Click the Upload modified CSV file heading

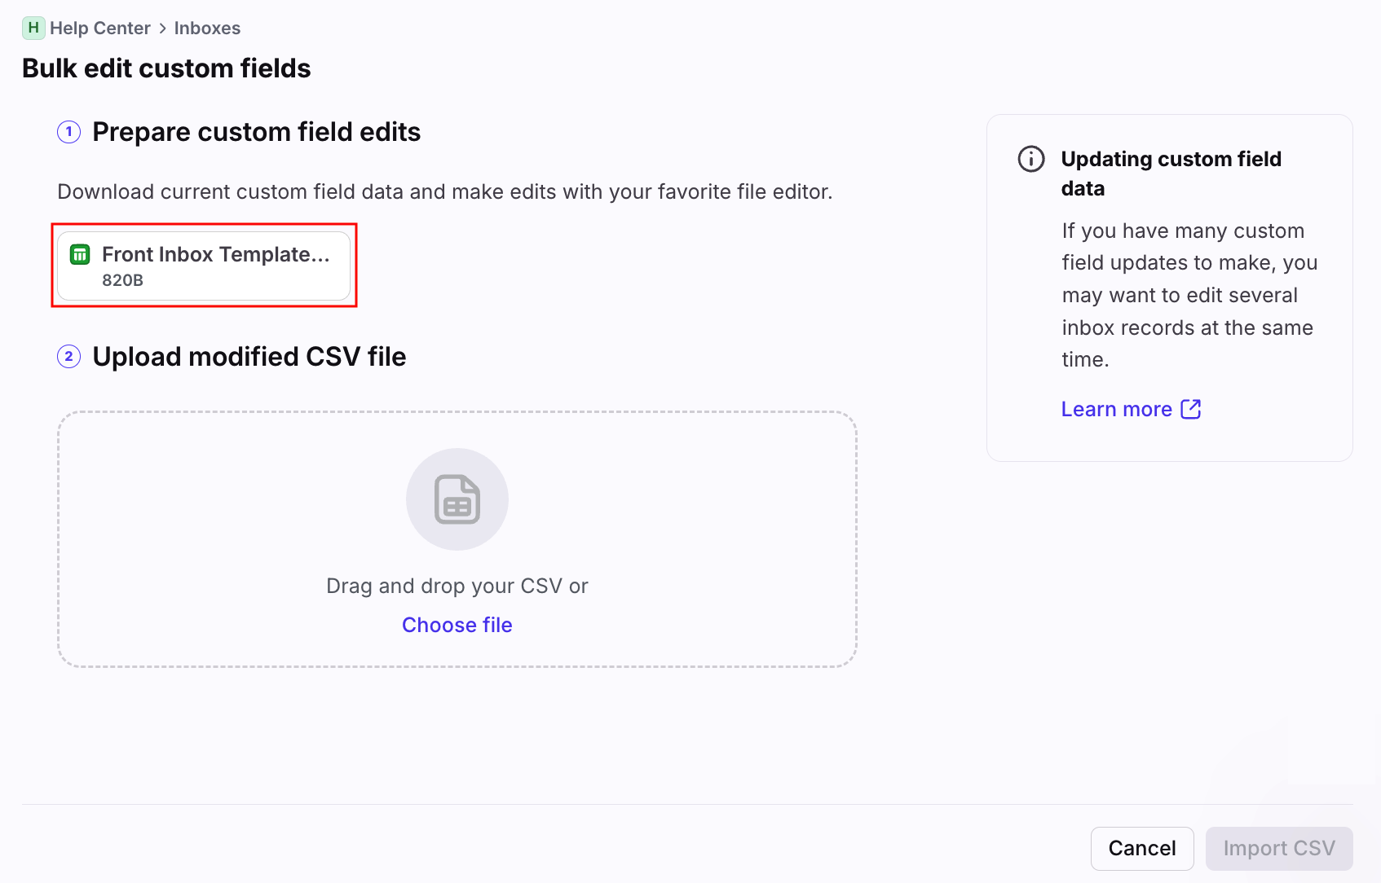pos(249,357)
